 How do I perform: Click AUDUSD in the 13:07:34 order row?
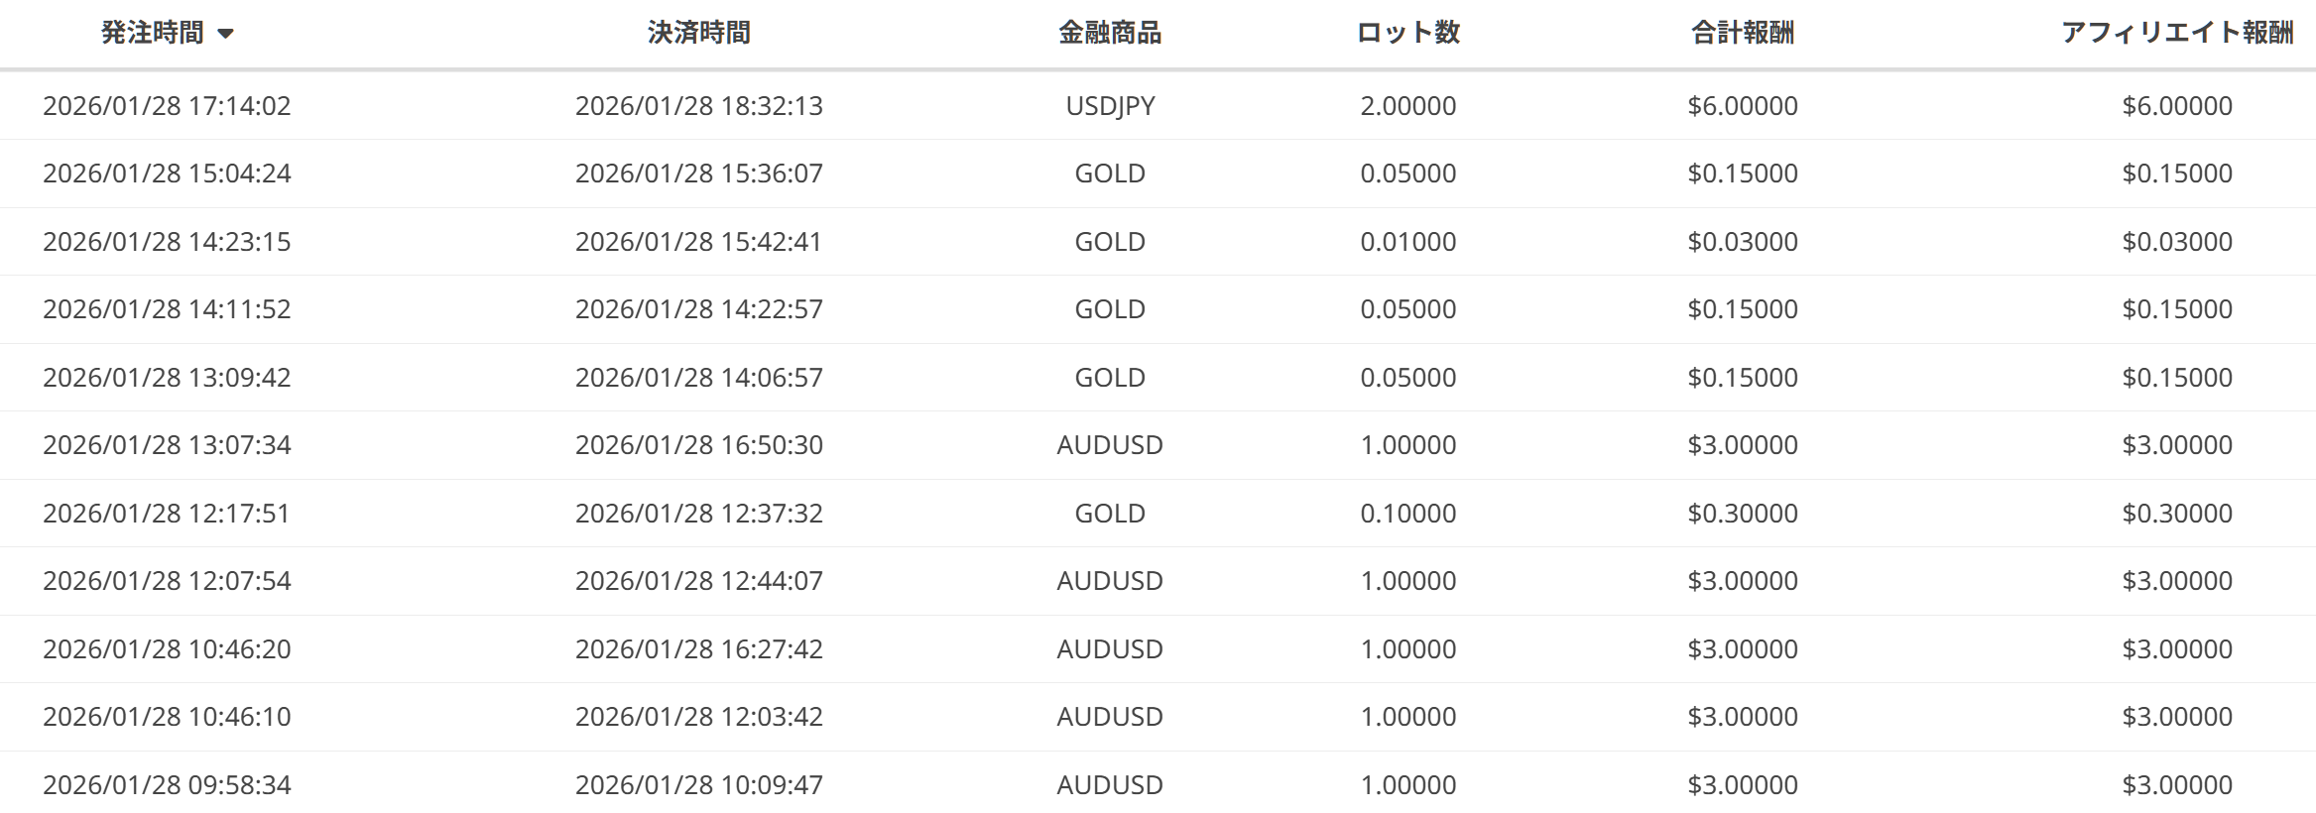click(1110, 445)
